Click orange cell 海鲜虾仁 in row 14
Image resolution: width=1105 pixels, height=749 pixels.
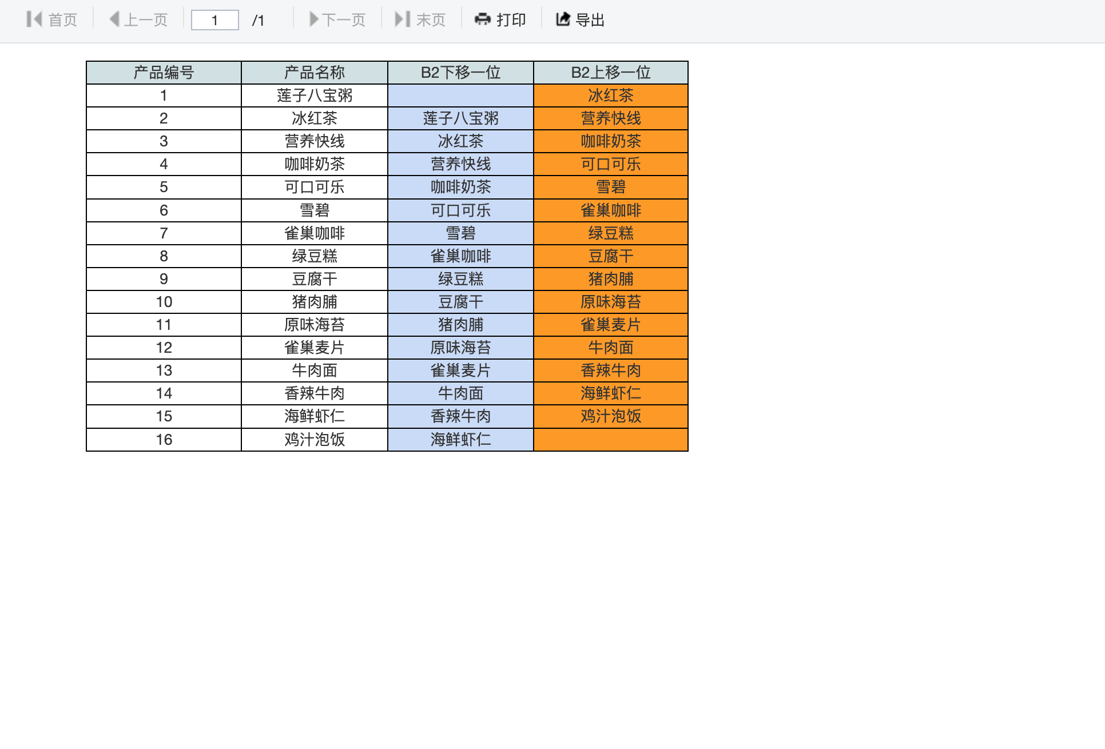[611, 393]
